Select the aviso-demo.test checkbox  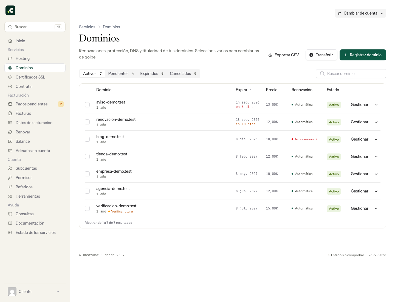pyautogui.click(x=87, y=105)
